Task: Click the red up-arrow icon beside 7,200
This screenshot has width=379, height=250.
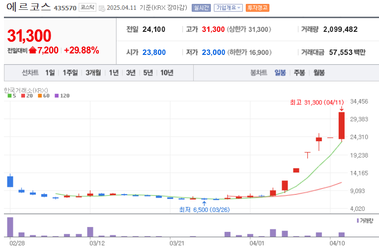Action: tap(32, 50)
